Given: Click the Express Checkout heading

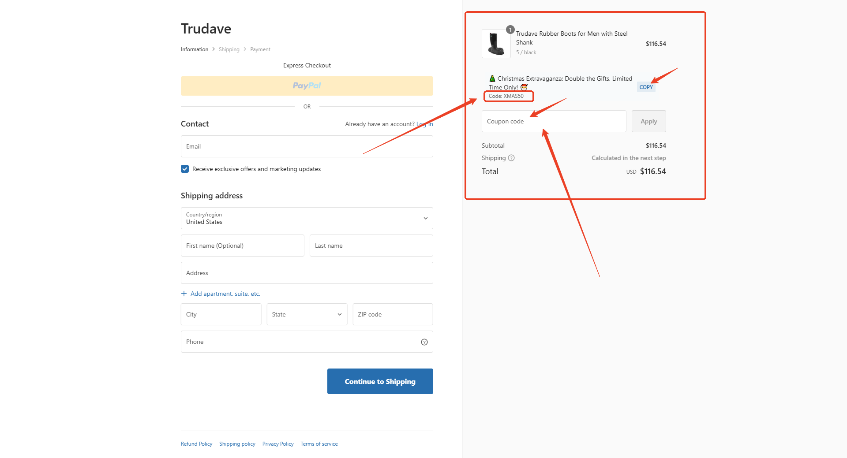Looking at the screenshot, I should pyautogui.click(x=307, y=65).
